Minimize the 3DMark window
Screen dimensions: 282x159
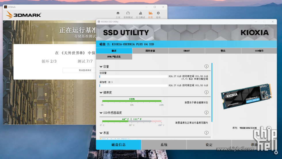[x=146, y=7]
